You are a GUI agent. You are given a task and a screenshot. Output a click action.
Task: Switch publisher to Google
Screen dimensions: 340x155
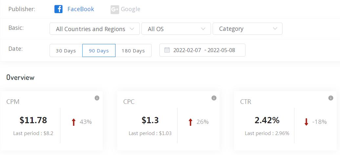[x=130, y=9]
